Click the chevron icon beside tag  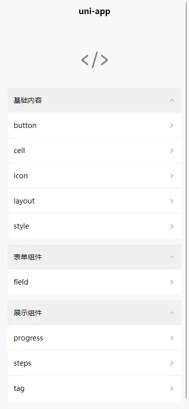pos(172,388)
